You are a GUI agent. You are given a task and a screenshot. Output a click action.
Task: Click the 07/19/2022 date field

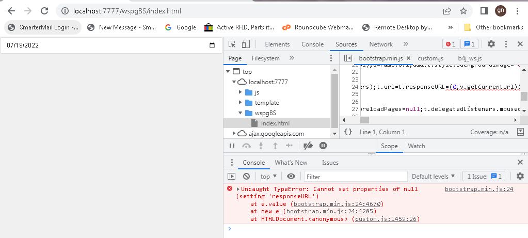click(111, 45)
